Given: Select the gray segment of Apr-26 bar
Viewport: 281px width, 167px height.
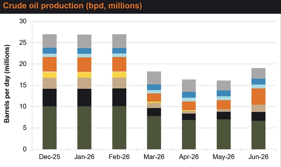Looking at the screenshot, I should 189,86.
